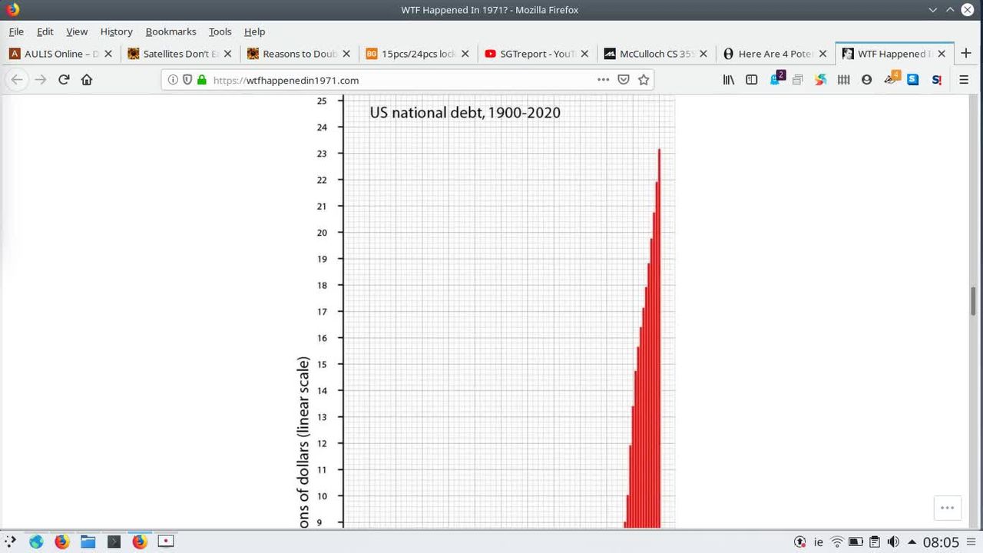This screenshot has width=983, height=553.
Task: Toggle the Wi-Fi network tray icon
Action: [837, 541]
